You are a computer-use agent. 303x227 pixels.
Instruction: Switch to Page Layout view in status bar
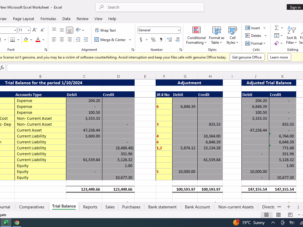(x=278, y=215)
